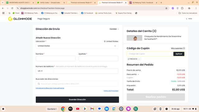
Task: Open the Lamina Techo Acer bookmark
Action: (104, 13)
